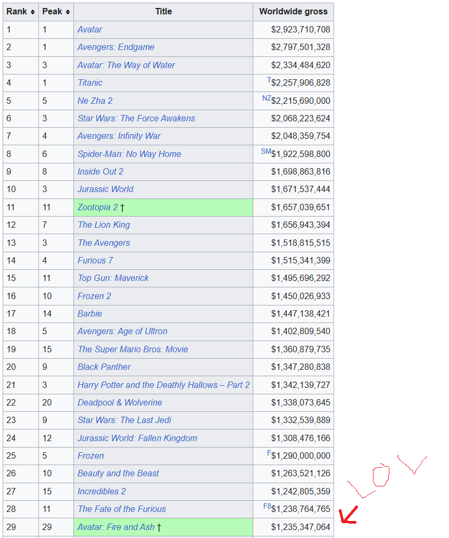Open the Titanic film link
This screenshot has width=449, height=538.
90,82
